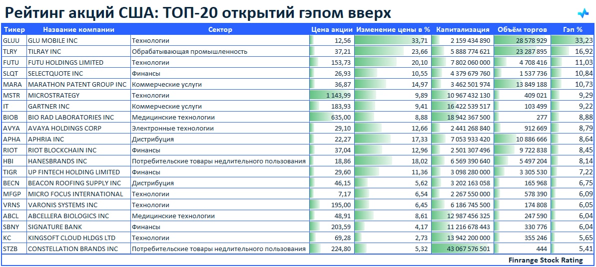Viewport: 596px width, 267px height.
Task: Click the ABCL ticker cell
Action: [14, 217]
